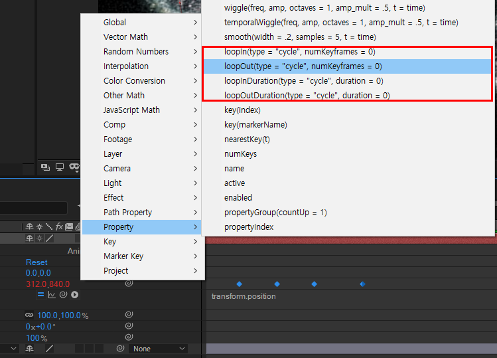Open the Vector Math submenu
This screenshot has height=358, width=497.
(x=141, y=37)
